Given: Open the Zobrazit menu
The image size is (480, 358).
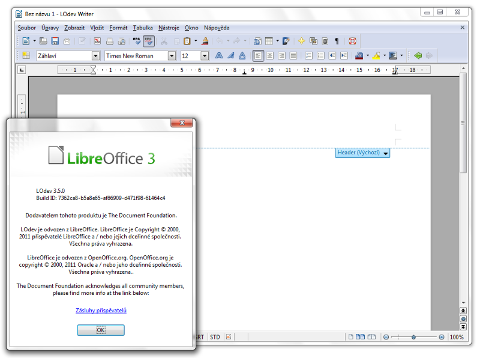Looking at the screenshot, I should [x=74, y=28].
